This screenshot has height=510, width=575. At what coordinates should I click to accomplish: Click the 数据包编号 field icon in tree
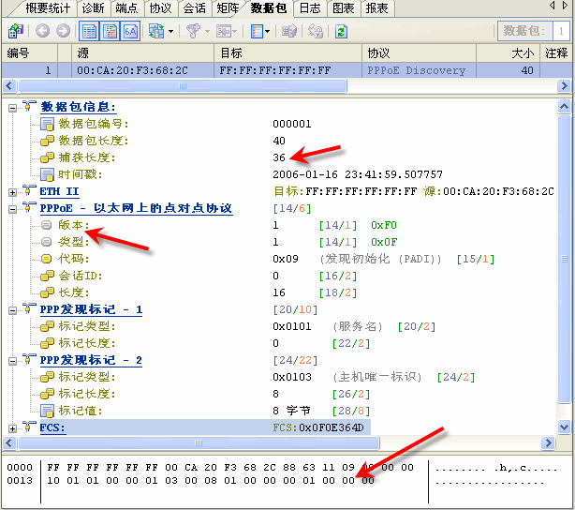(48, 124)
